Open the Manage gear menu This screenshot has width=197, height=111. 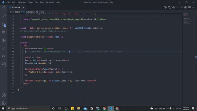tap(4, 103)
